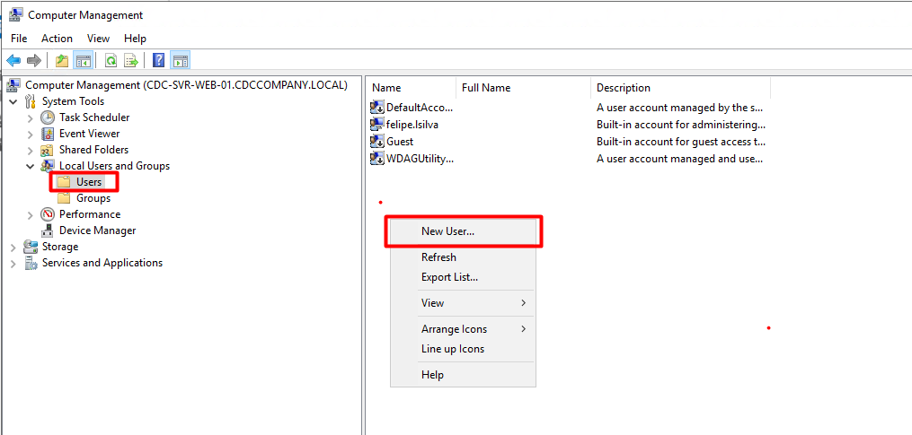Toggle the Show/Hide Action Pane icon
Image resolution: width=912 pixels, height=435 pixels.
(x=181, y=60)
